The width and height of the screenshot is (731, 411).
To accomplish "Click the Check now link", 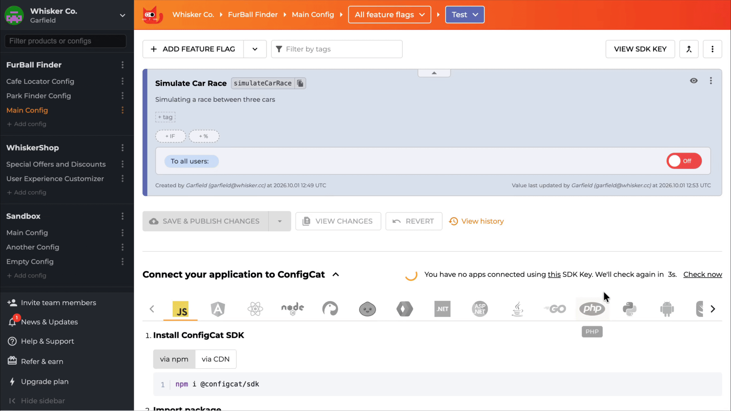I will click(x=703, y=275).
